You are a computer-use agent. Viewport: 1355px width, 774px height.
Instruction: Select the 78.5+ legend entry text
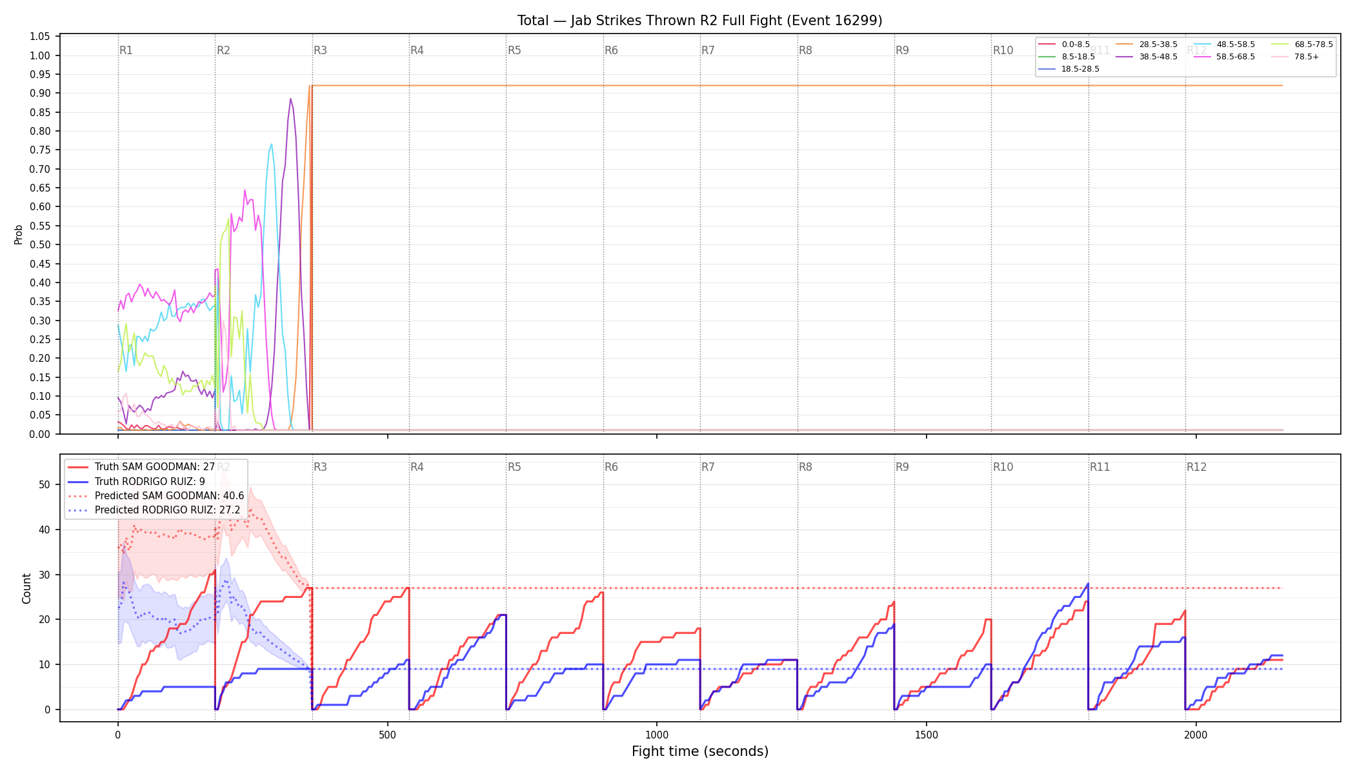click(x=1307, y=57)
